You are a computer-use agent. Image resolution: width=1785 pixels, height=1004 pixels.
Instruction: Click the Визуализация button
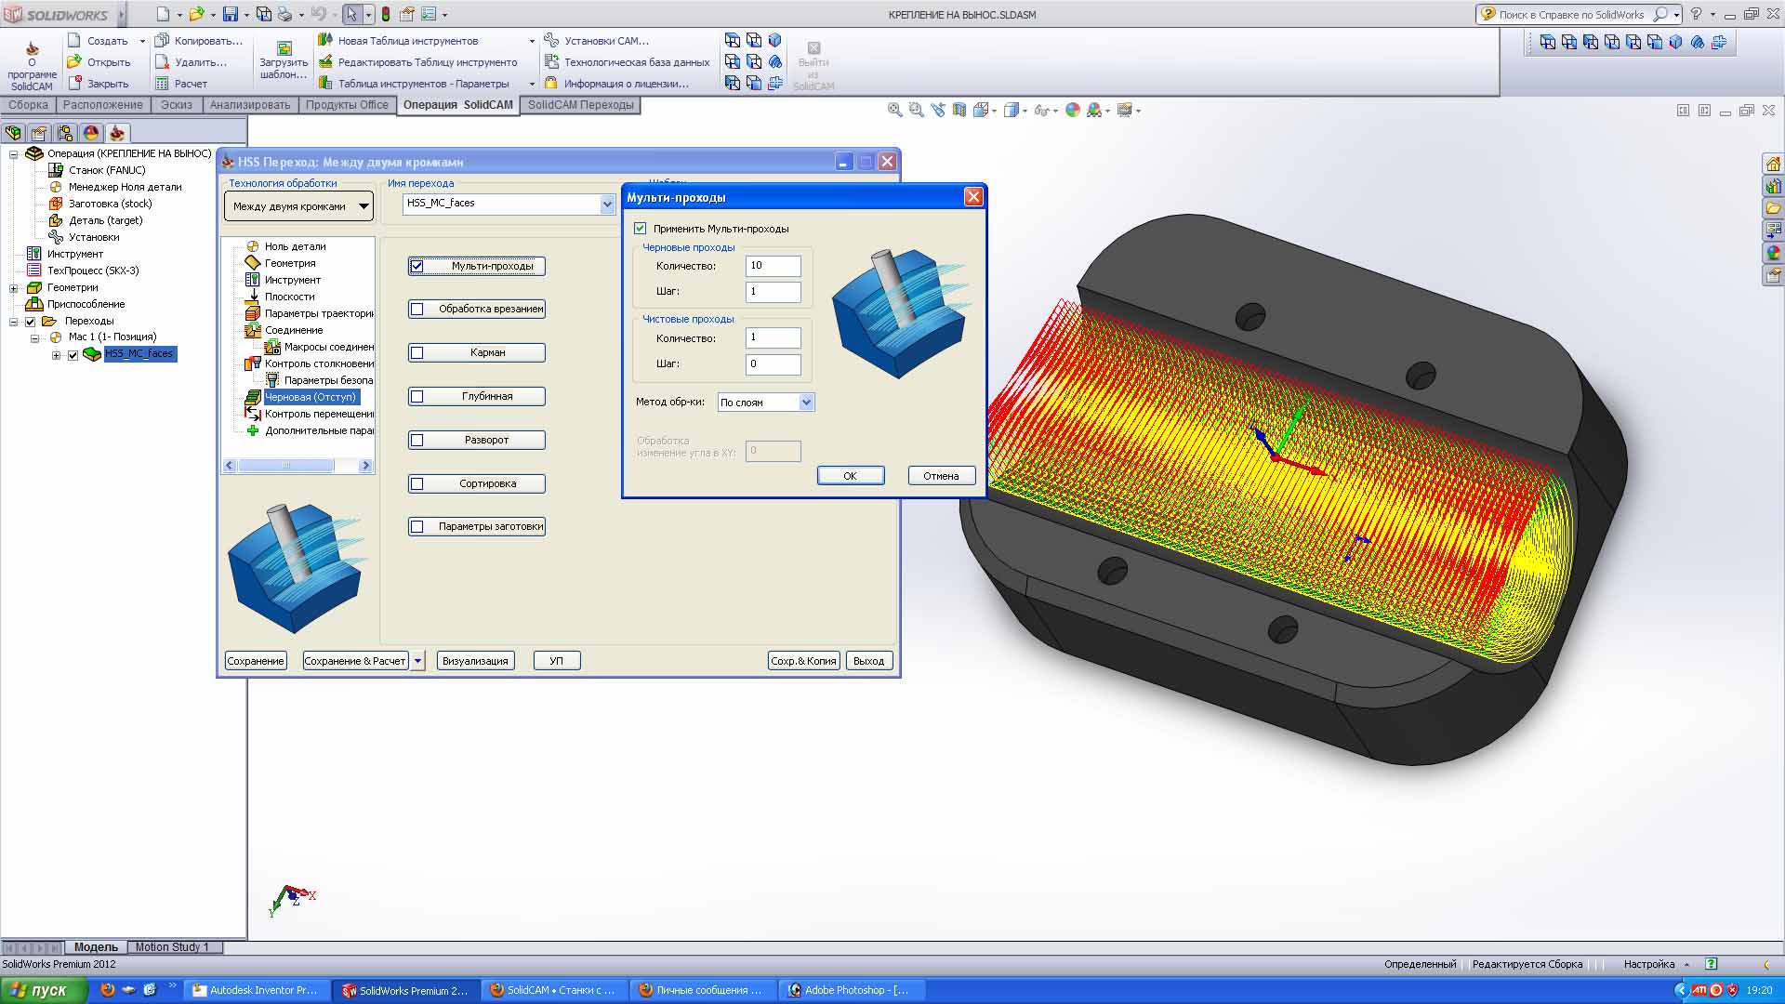coord(475,661)
